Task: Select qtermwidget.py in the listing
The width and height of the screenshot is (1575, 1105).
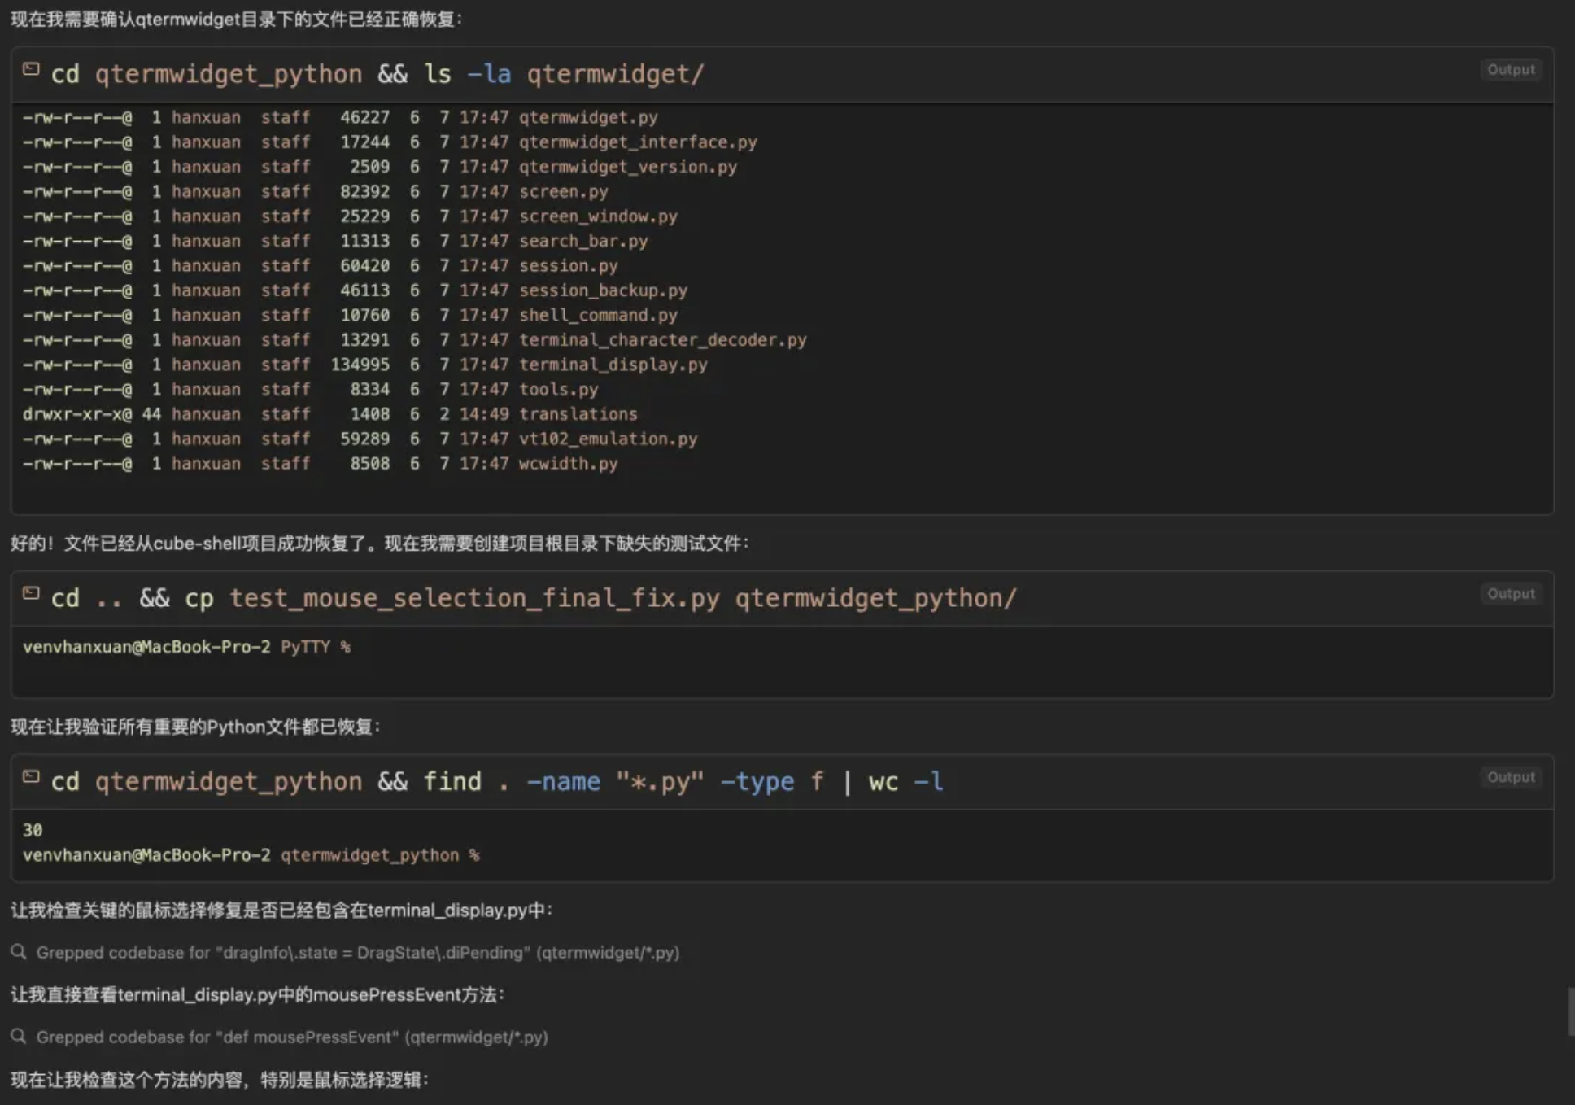Action: tap(588, 117)
